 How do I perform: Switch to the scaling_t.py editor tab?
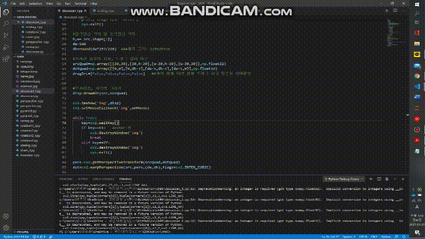pos(106,11)
